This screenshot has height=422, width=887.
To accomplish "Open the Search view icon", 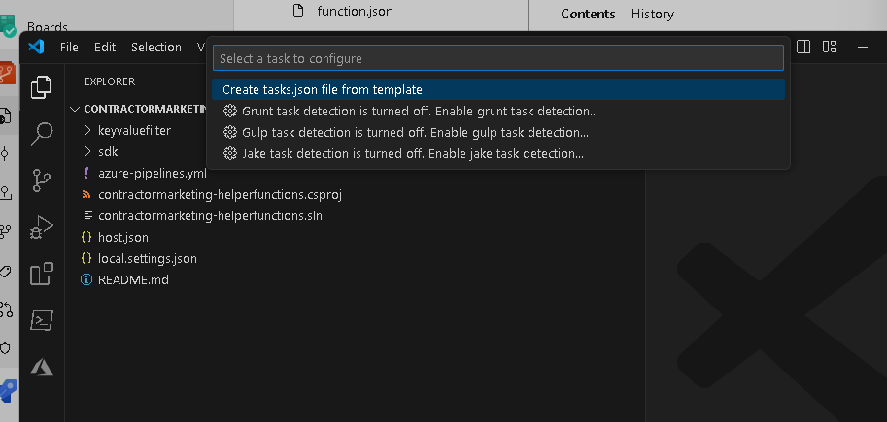I will 42,134.
